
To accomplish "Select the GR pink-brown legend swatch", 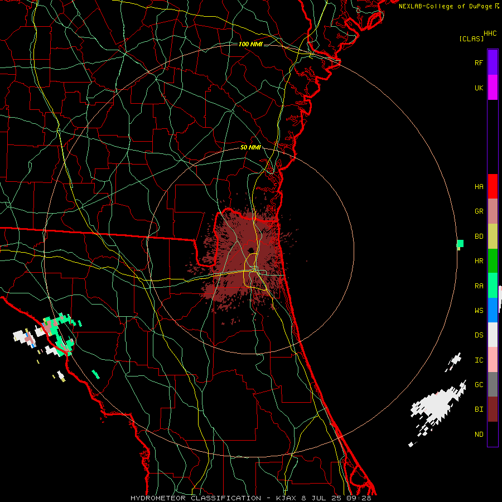I will (493, 211).
